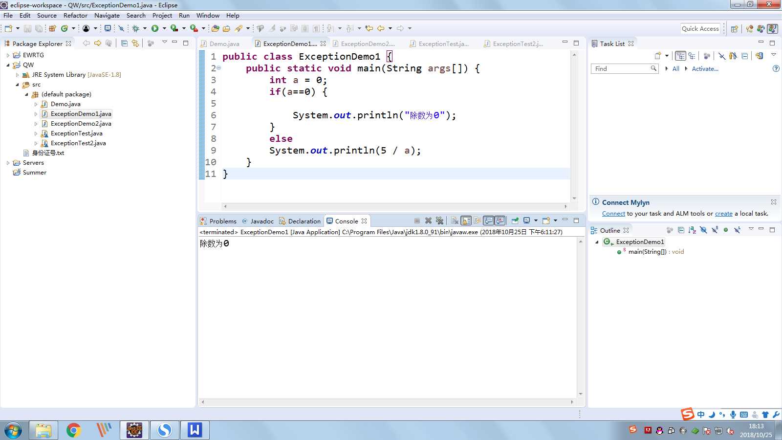Viewport: 782px width, 440px height.
Task: Click Display Selected Console icon
Action: point(526,220)
